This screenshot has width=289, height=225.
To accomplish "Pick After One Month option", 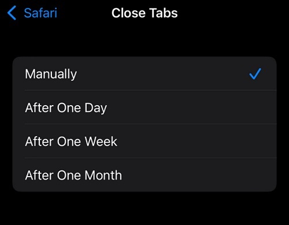I will 144,175.
